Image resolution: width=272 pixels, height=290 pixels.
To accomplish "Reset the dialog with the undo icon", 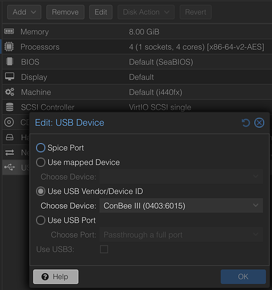I will pyautogui.click(x=246, y=123).
